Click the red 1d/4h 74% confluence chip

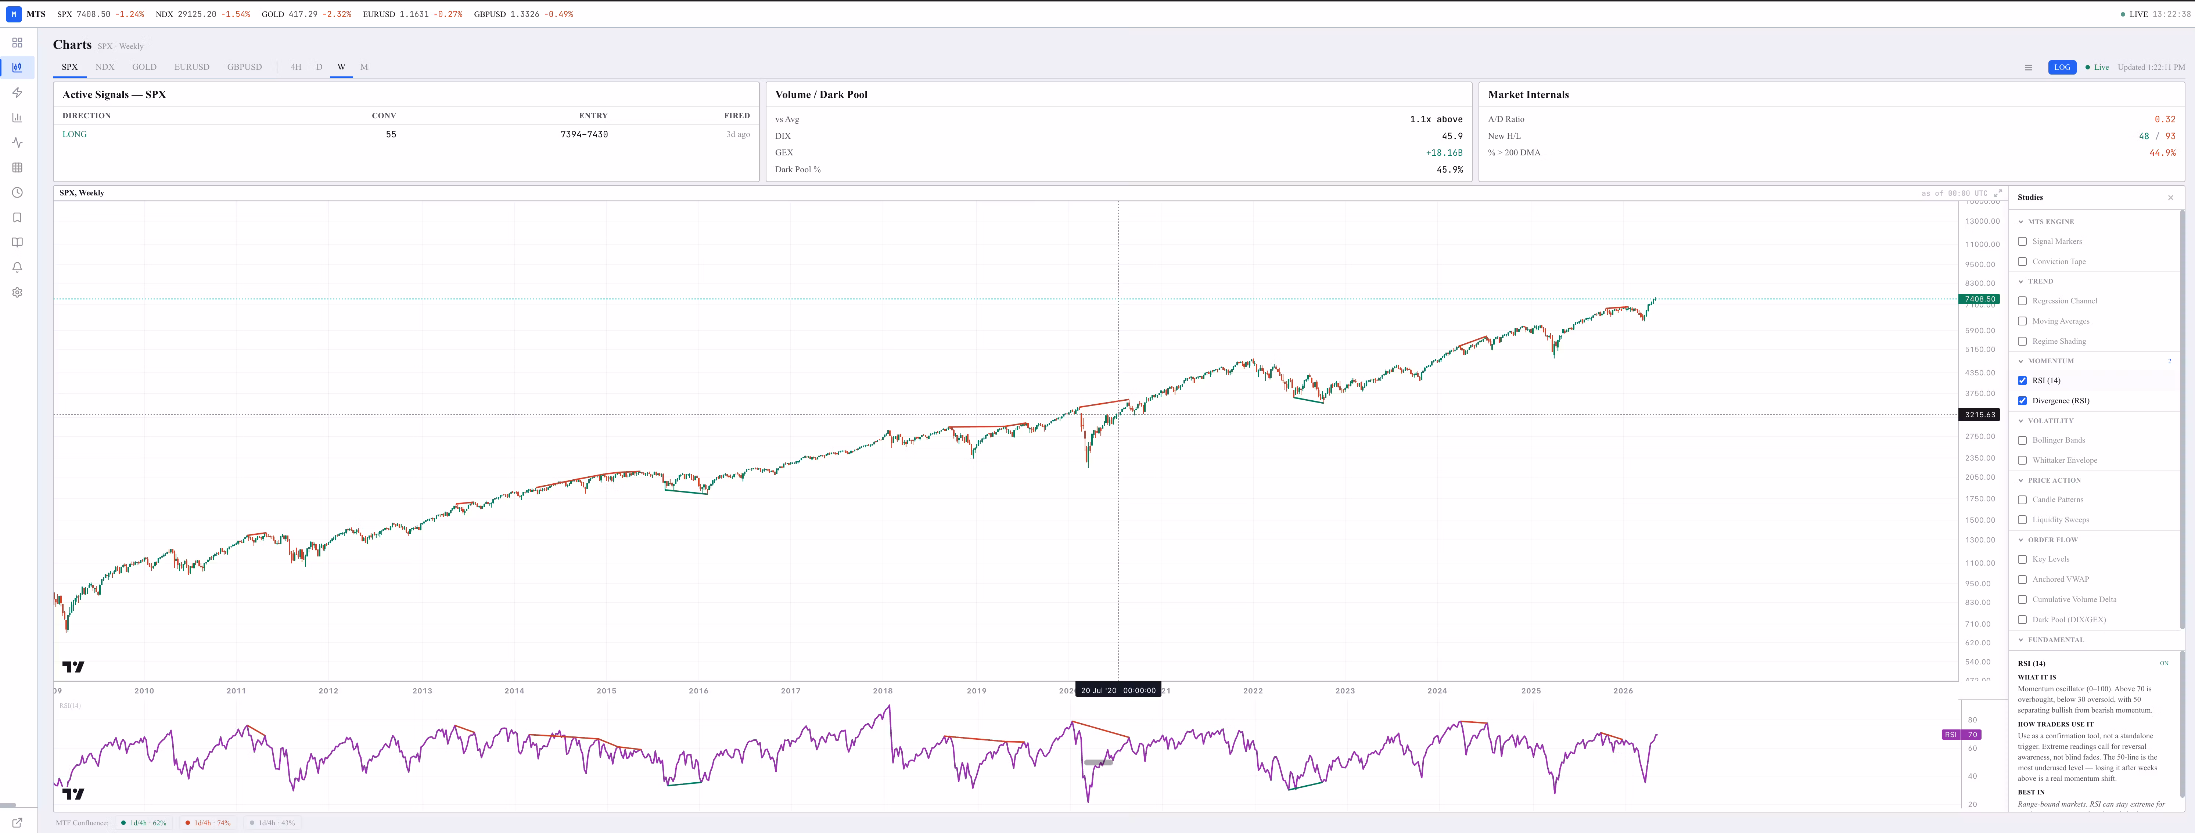coord(208,823)
